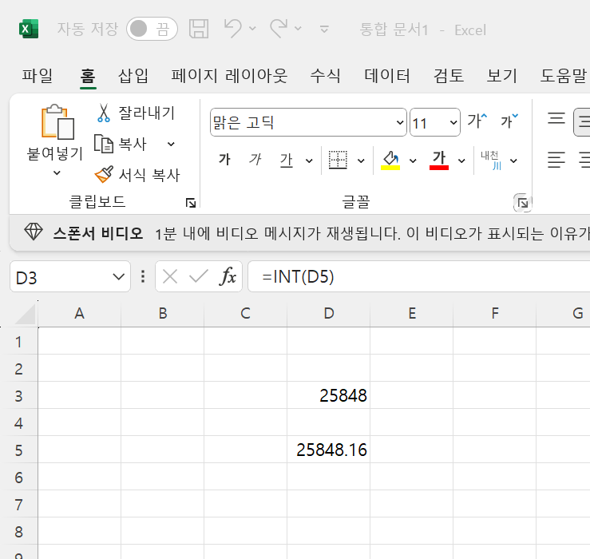Click the Decrease font size icon
This screenshot has height=559, width=590.
(509, 121)
